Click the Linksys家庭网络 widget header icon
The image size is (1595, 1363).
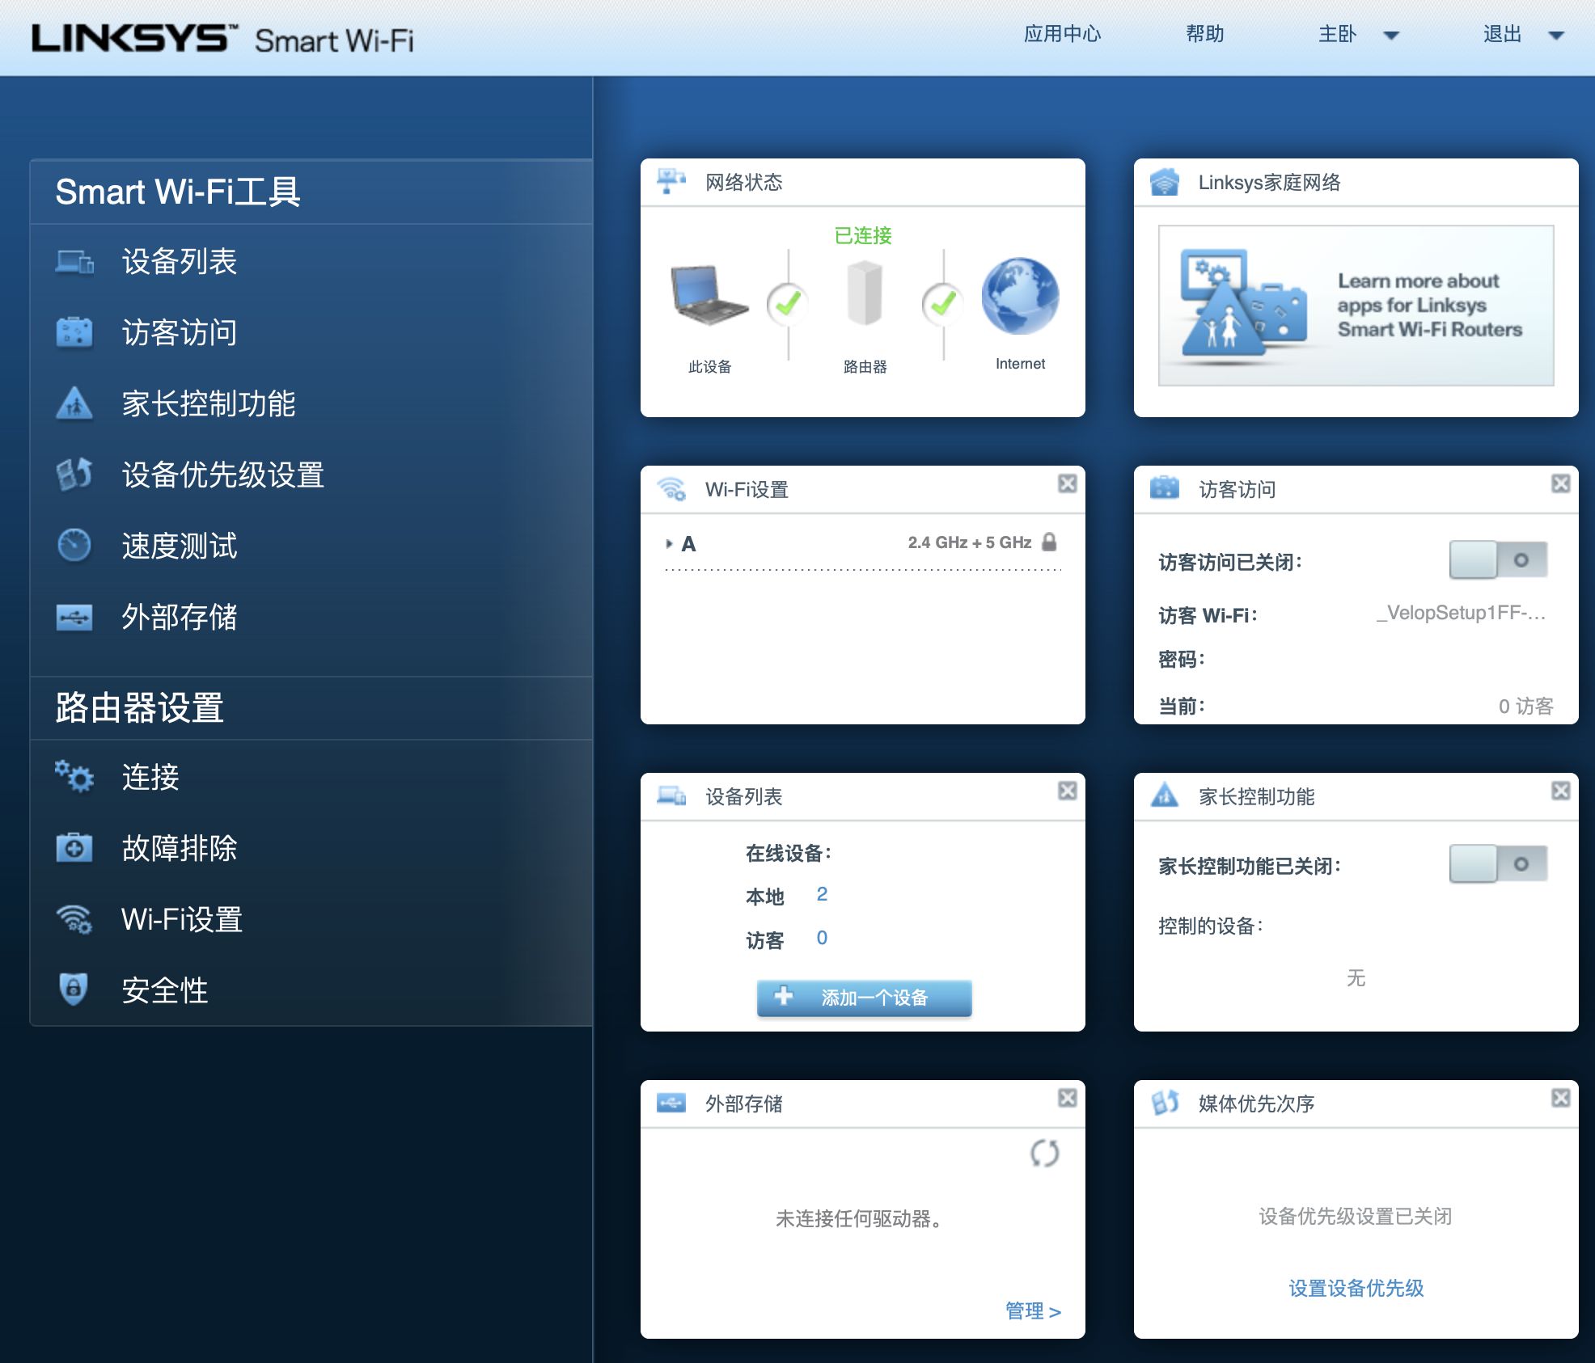(1165, 181)
